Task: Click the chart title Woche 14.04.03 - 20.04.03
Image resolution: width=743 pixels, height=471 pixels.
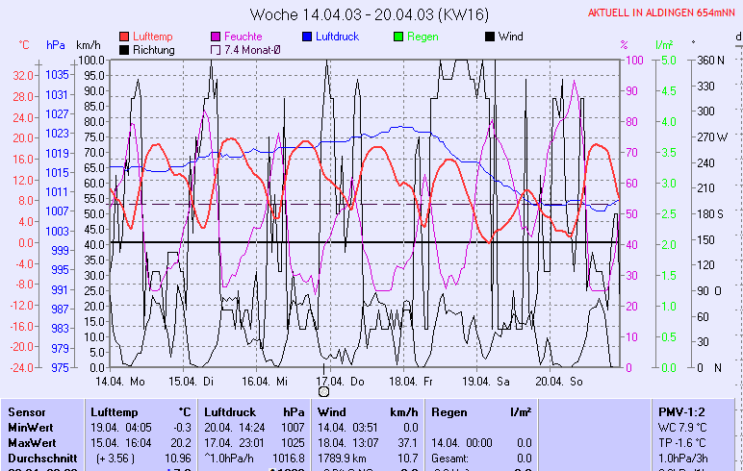Action: (x=371, y=14)
